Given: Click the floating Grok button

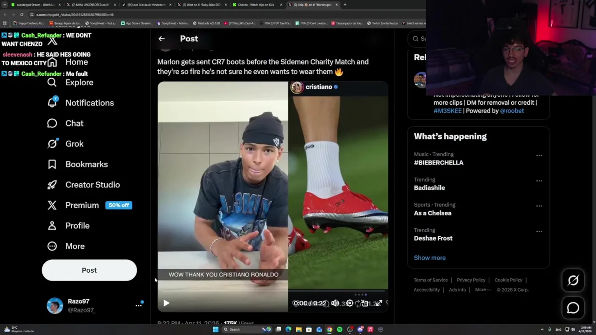Looking at the screenshot, I should [573, 280].
